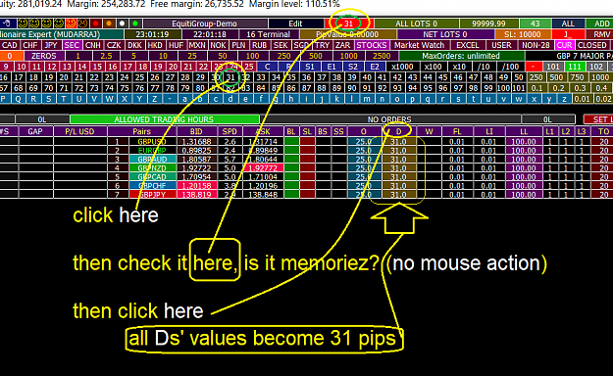Select 95 in the number grid
613x376 pixels.
[x=428, y=89]
